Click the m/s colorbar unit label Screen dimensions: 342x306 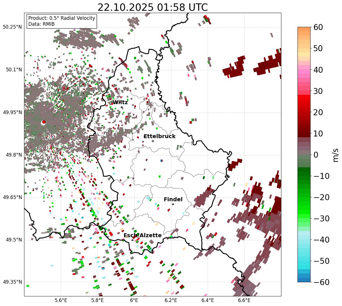point(335,155)
